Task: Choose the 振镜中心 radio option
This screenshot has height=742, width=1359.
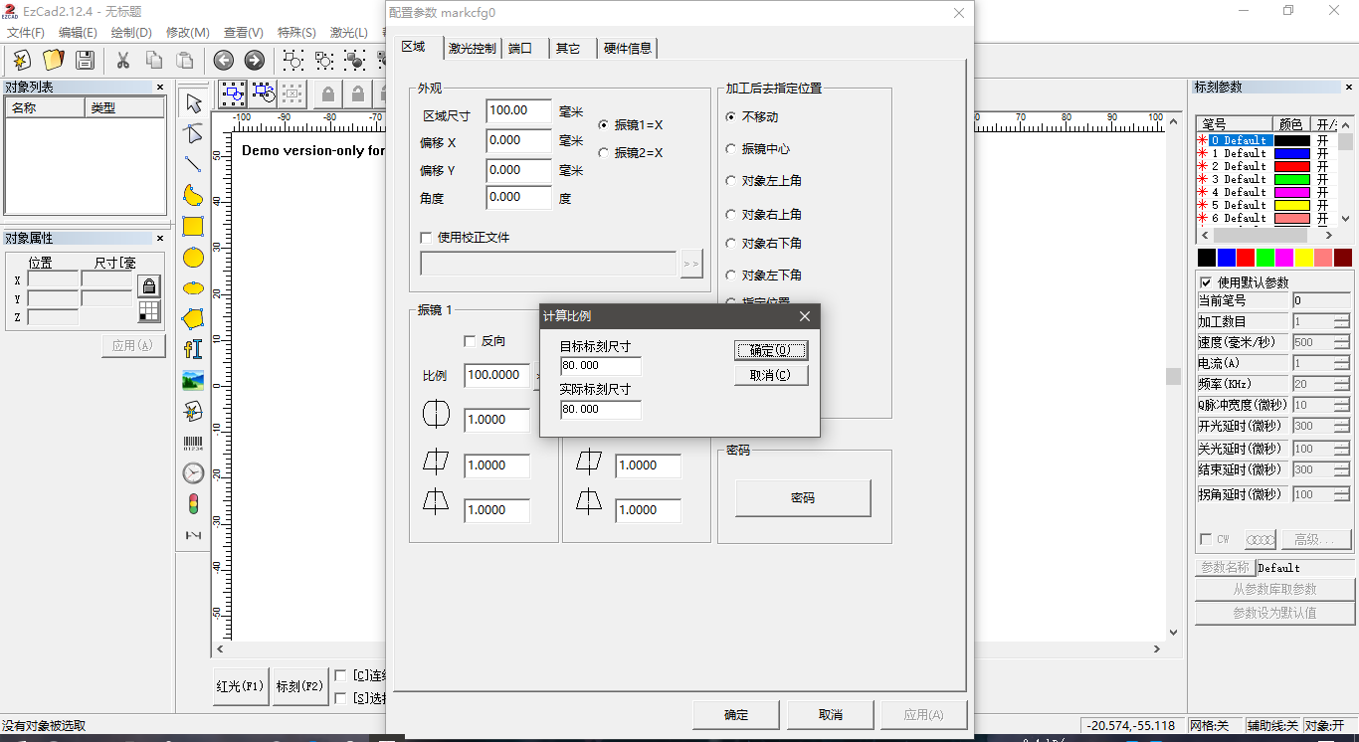Action: [731, 149]
